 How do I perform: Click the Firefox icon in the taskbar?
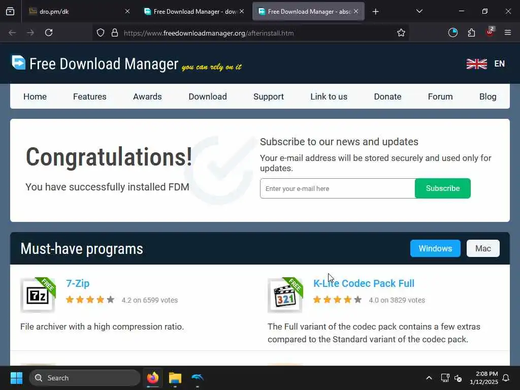[x=153, y=378]
